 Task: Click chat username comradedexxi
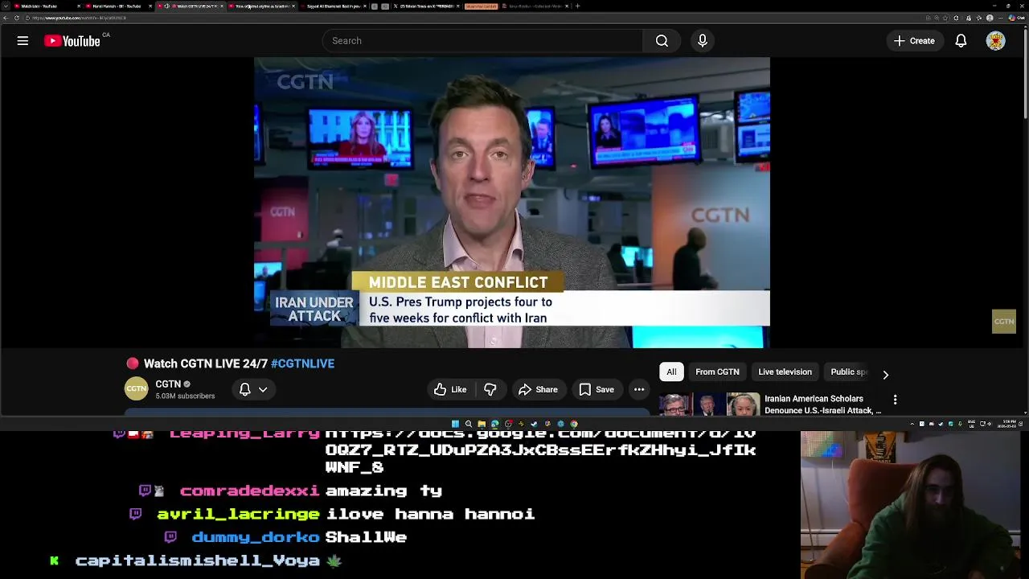tap(249, 491)
